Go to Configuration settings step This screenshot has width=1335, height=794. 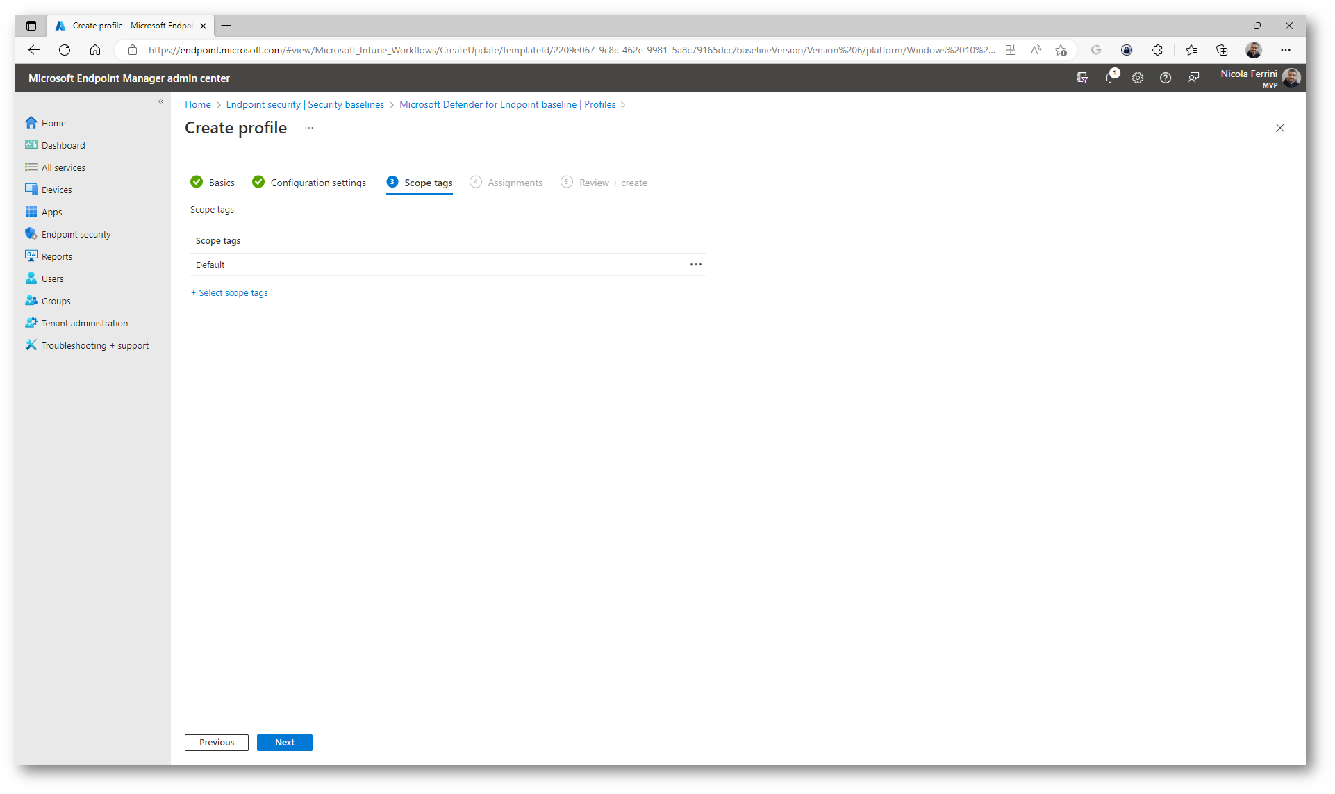pos(309,183)
